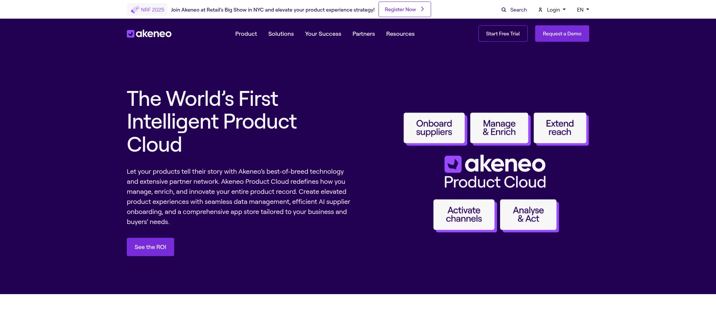716x331 pixels.
Task: Click Start Free Trial button
Action: (x=503, y=34)
